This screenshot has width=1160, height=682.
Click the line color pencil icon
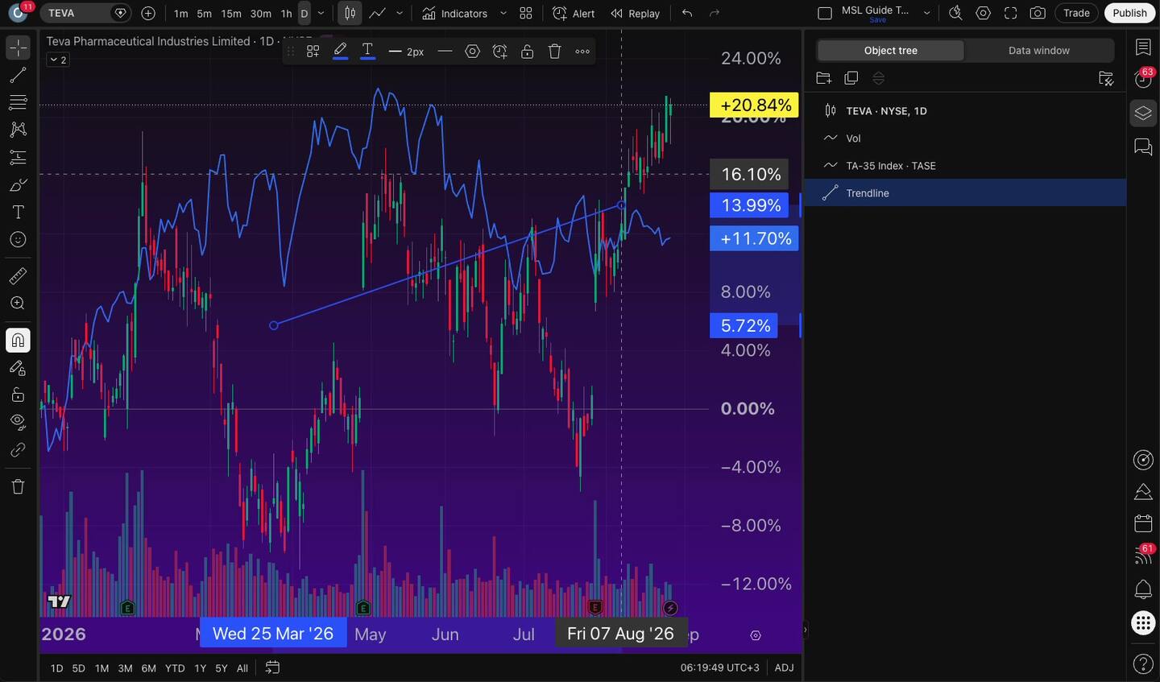click(x=340, y=52)
